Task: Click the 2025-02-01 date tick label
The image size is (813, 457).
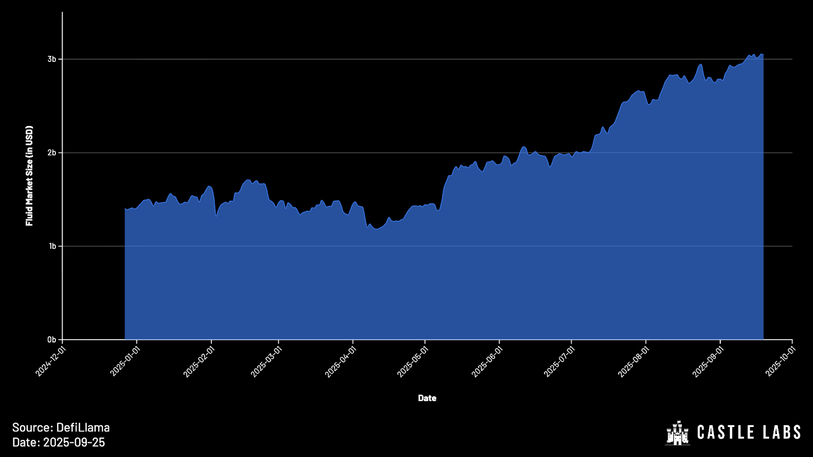Action: [199, 361]
